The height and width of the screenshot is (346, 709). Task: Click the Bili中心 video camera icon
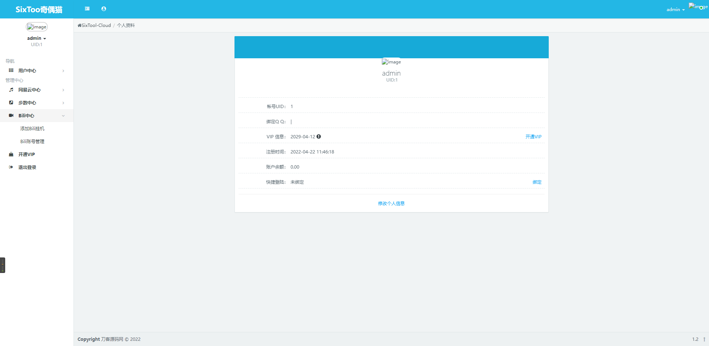point(11,115)
